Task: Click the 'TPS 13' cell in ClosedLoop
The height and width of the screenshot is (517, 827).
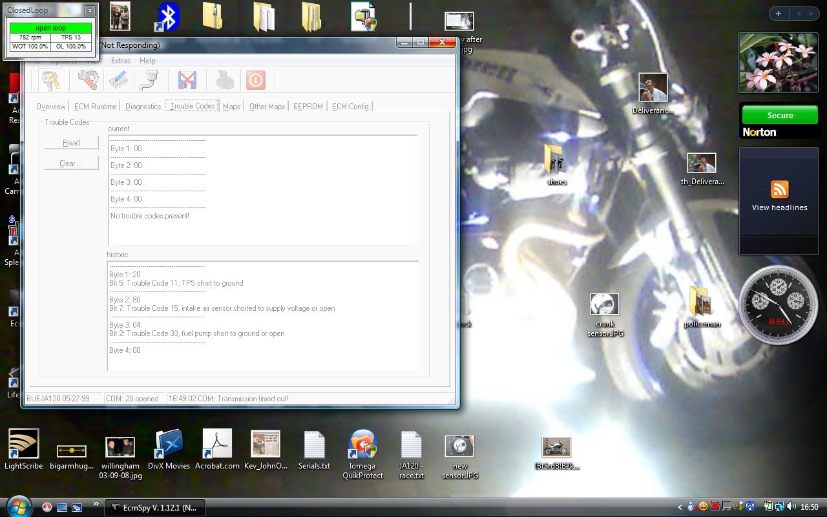Action: click(71, 37)
